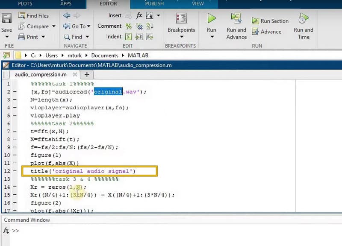Image resolution: width=342 pixels, height=246 pixels.
Task: Click the Comment percent icon
Action: [x=128, y=26]
